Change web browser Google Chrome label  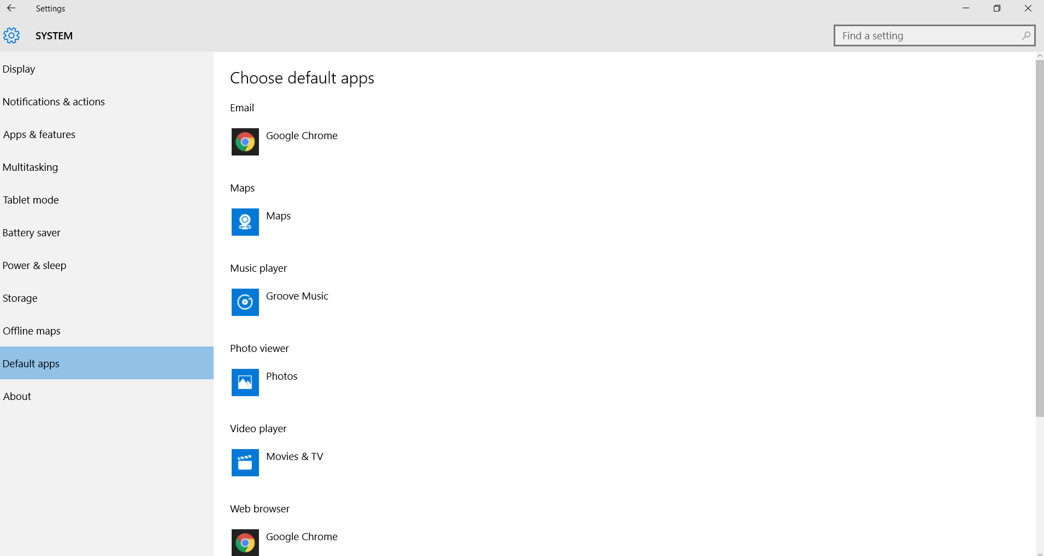click(302, 537)
